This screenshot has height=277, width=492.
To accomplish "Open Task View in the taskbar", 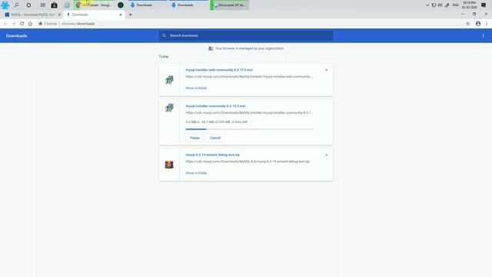I will [43, 5].
